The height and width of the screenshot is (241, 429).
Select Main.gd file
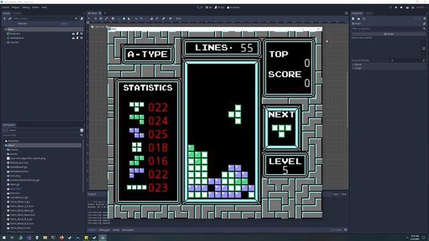click(x=15, y=185)
